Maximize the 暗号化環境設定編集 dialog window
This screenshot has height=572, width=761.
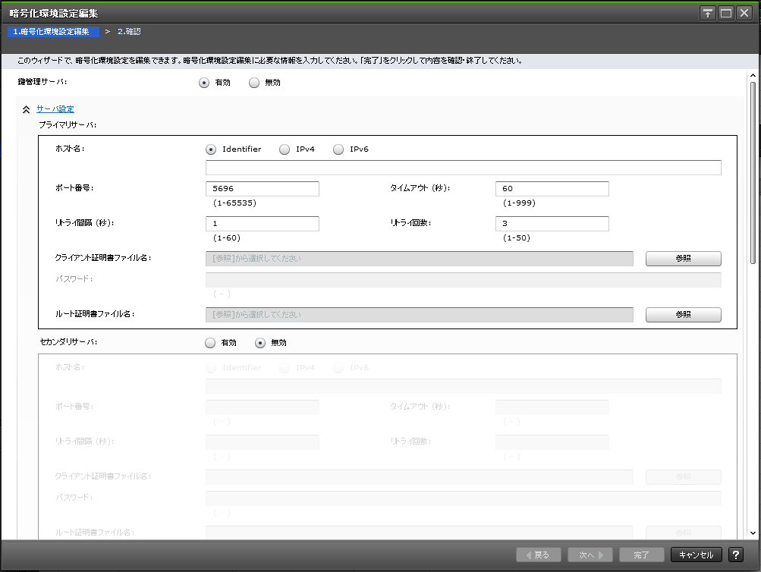click(x=726, y=13)
